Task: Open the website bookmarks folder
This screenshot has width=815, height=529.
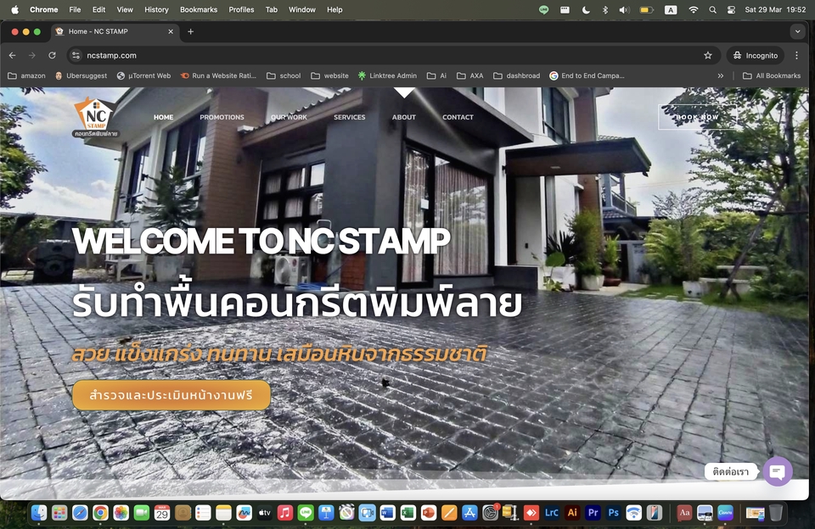Action: point(329,75)
